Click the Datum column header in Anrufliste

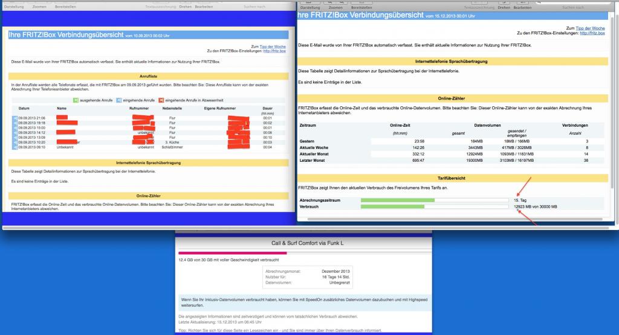point(24,108)
